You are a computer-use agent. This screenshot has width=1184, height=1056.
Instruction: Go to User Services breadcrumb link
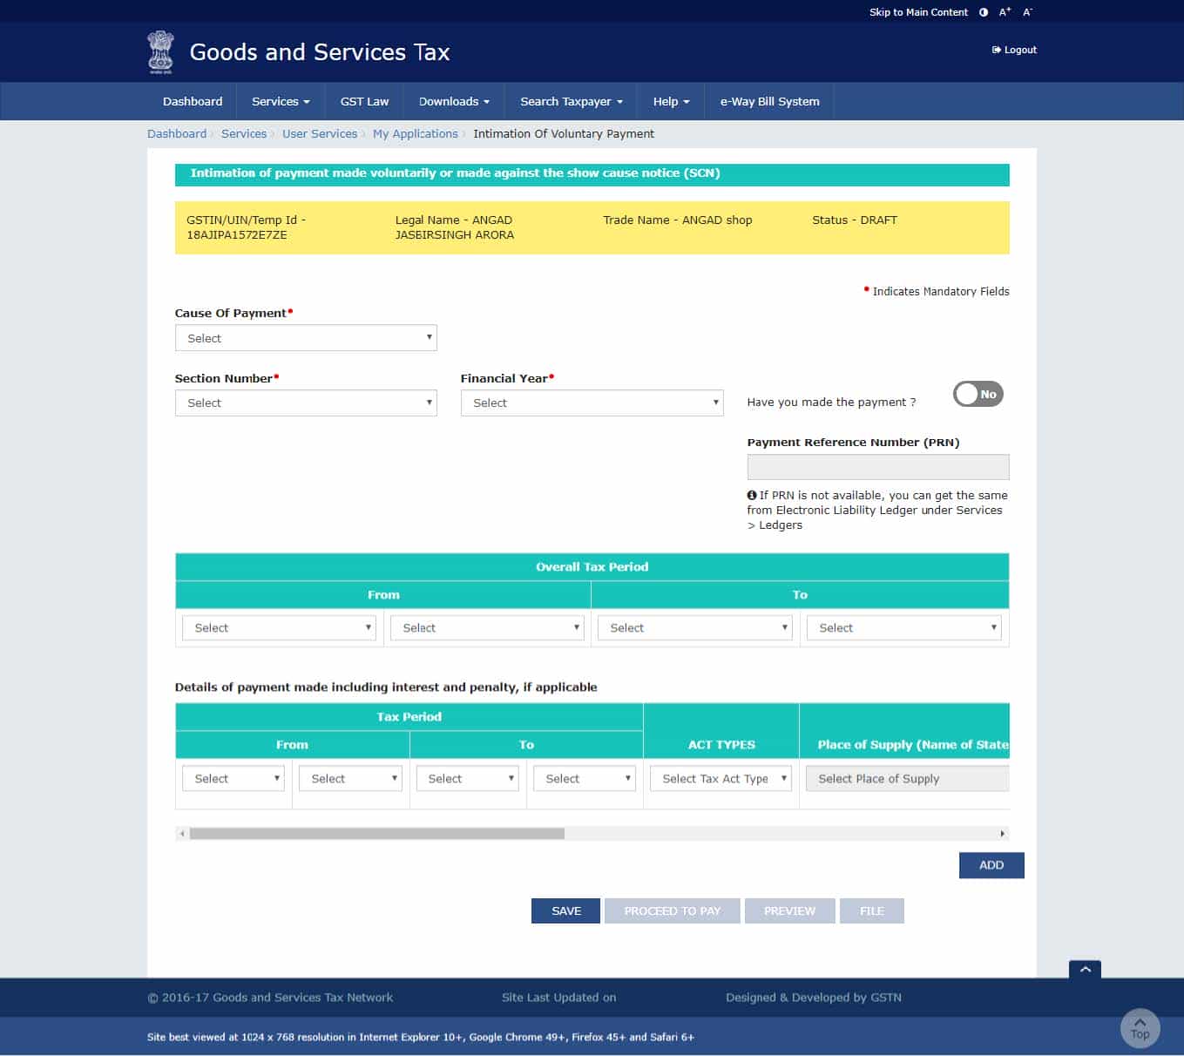point(320,133)
